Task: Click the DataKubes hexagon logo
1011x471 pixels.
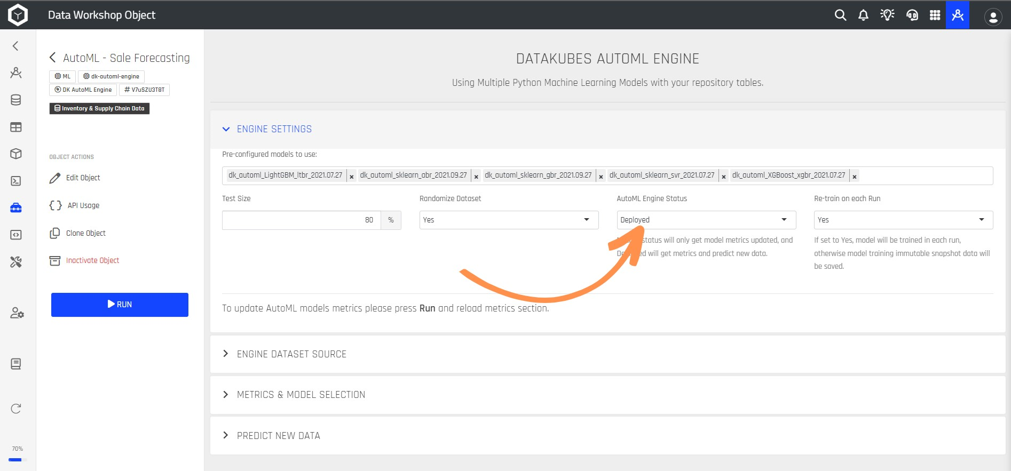Action: 18,15
